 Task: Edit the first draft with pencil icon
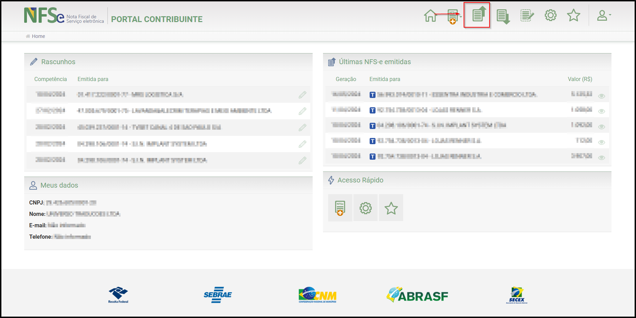coord(302,95)
